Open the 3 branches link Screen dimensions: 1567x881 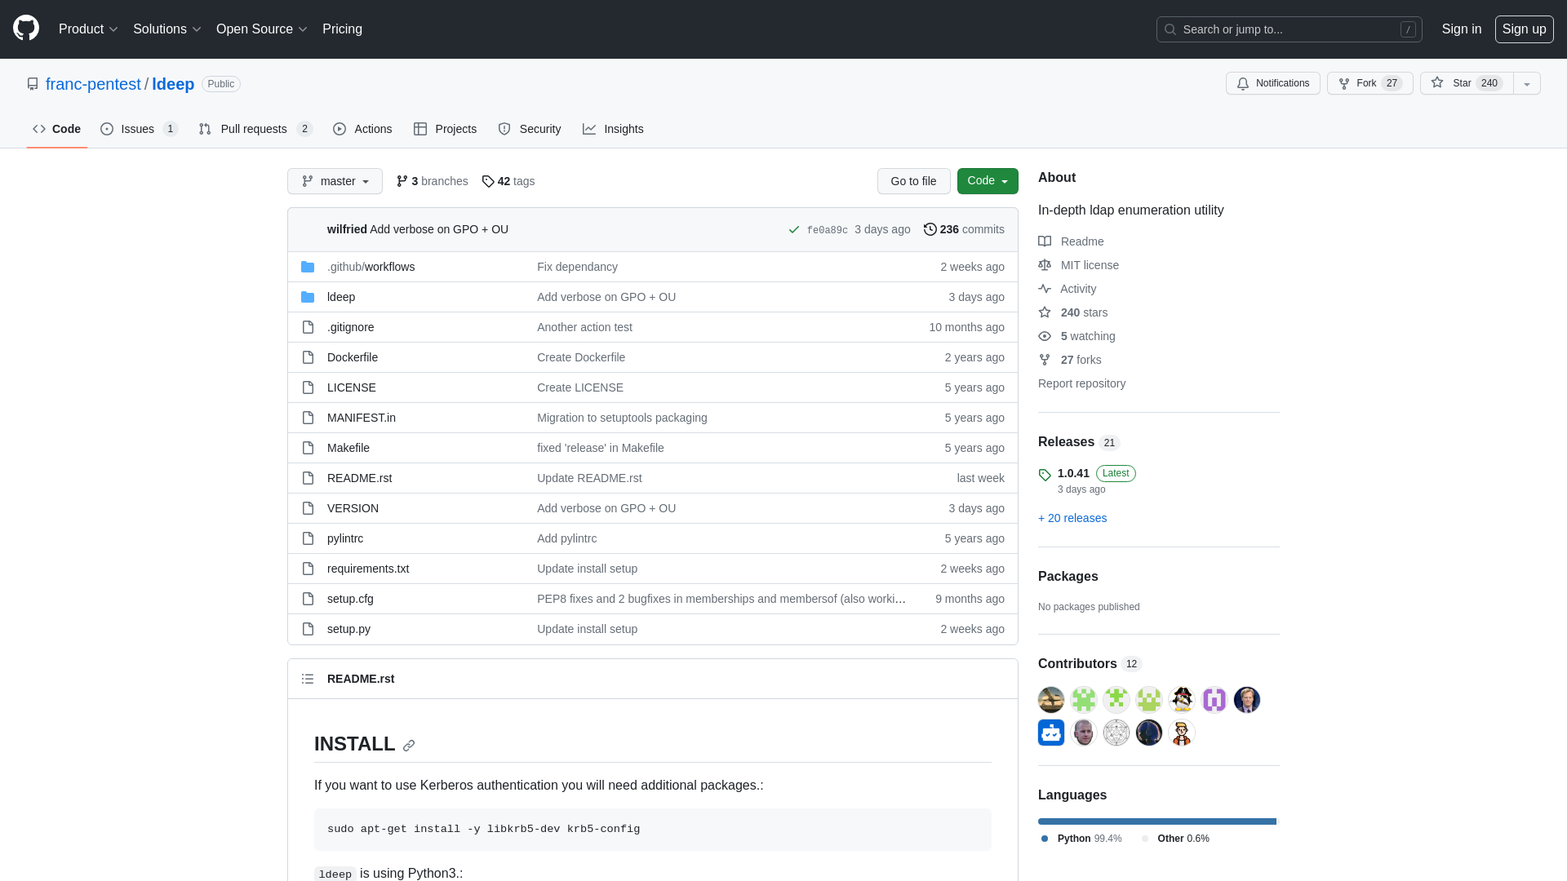pyautogui.click(x=432, y=181)
